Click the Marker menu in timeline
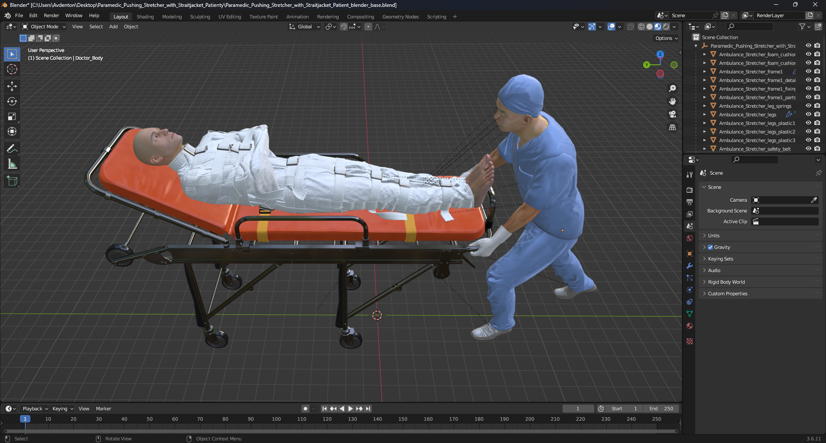The image size is (826, 443). [103, 409]
